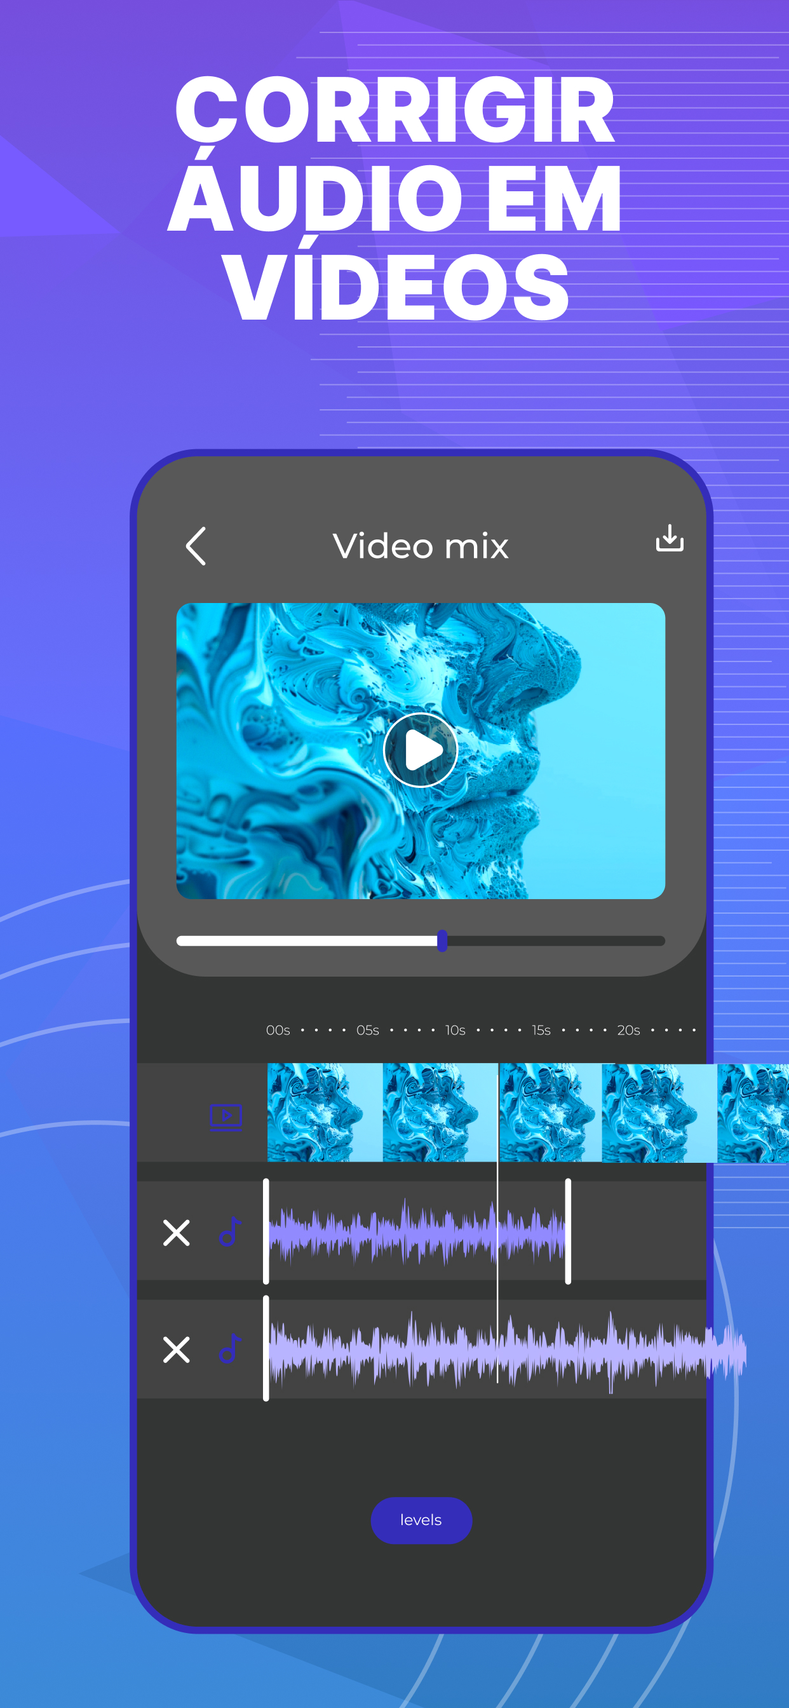The image size is (789, 1708).
Task: Play the video preview
Action: [421, 750]
